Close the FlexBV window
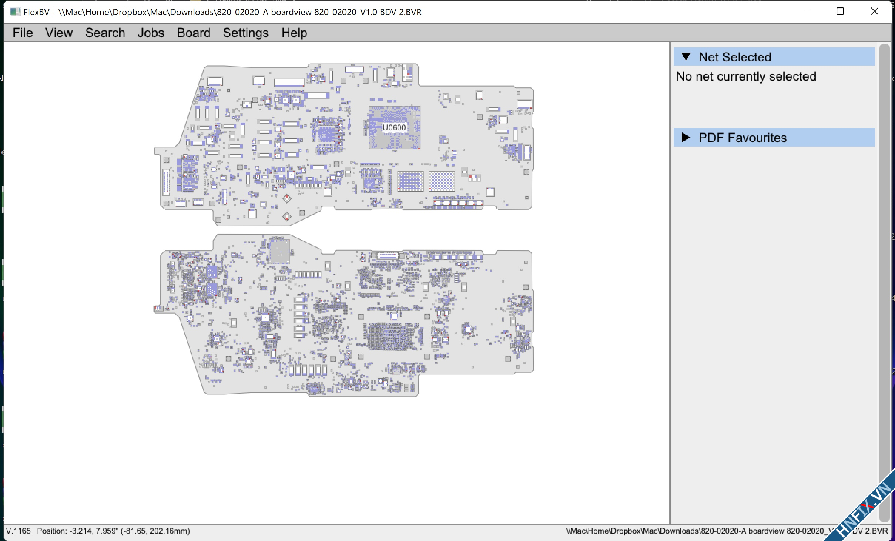Viewport: 895px width, 541px height. pos(874,11)
